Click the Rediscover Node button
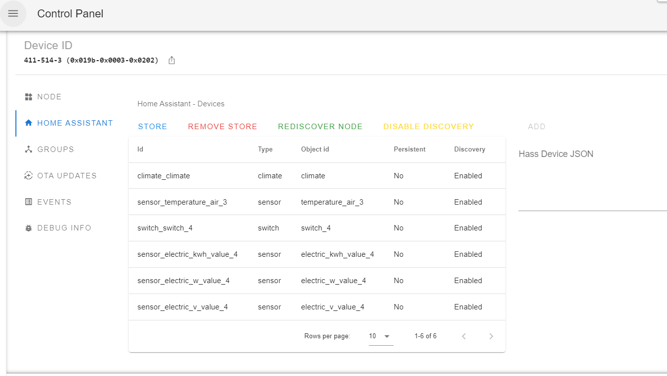Viewport: 667px width, 376px height. 321,127
